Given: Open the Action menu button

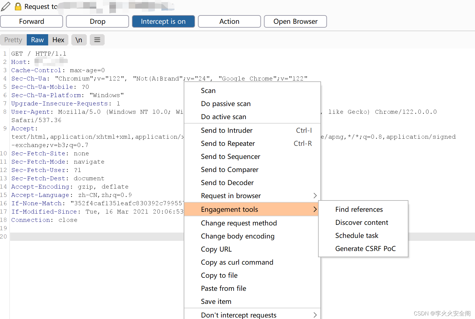Looking at the screenshot, I should click(x=229, y=21).
